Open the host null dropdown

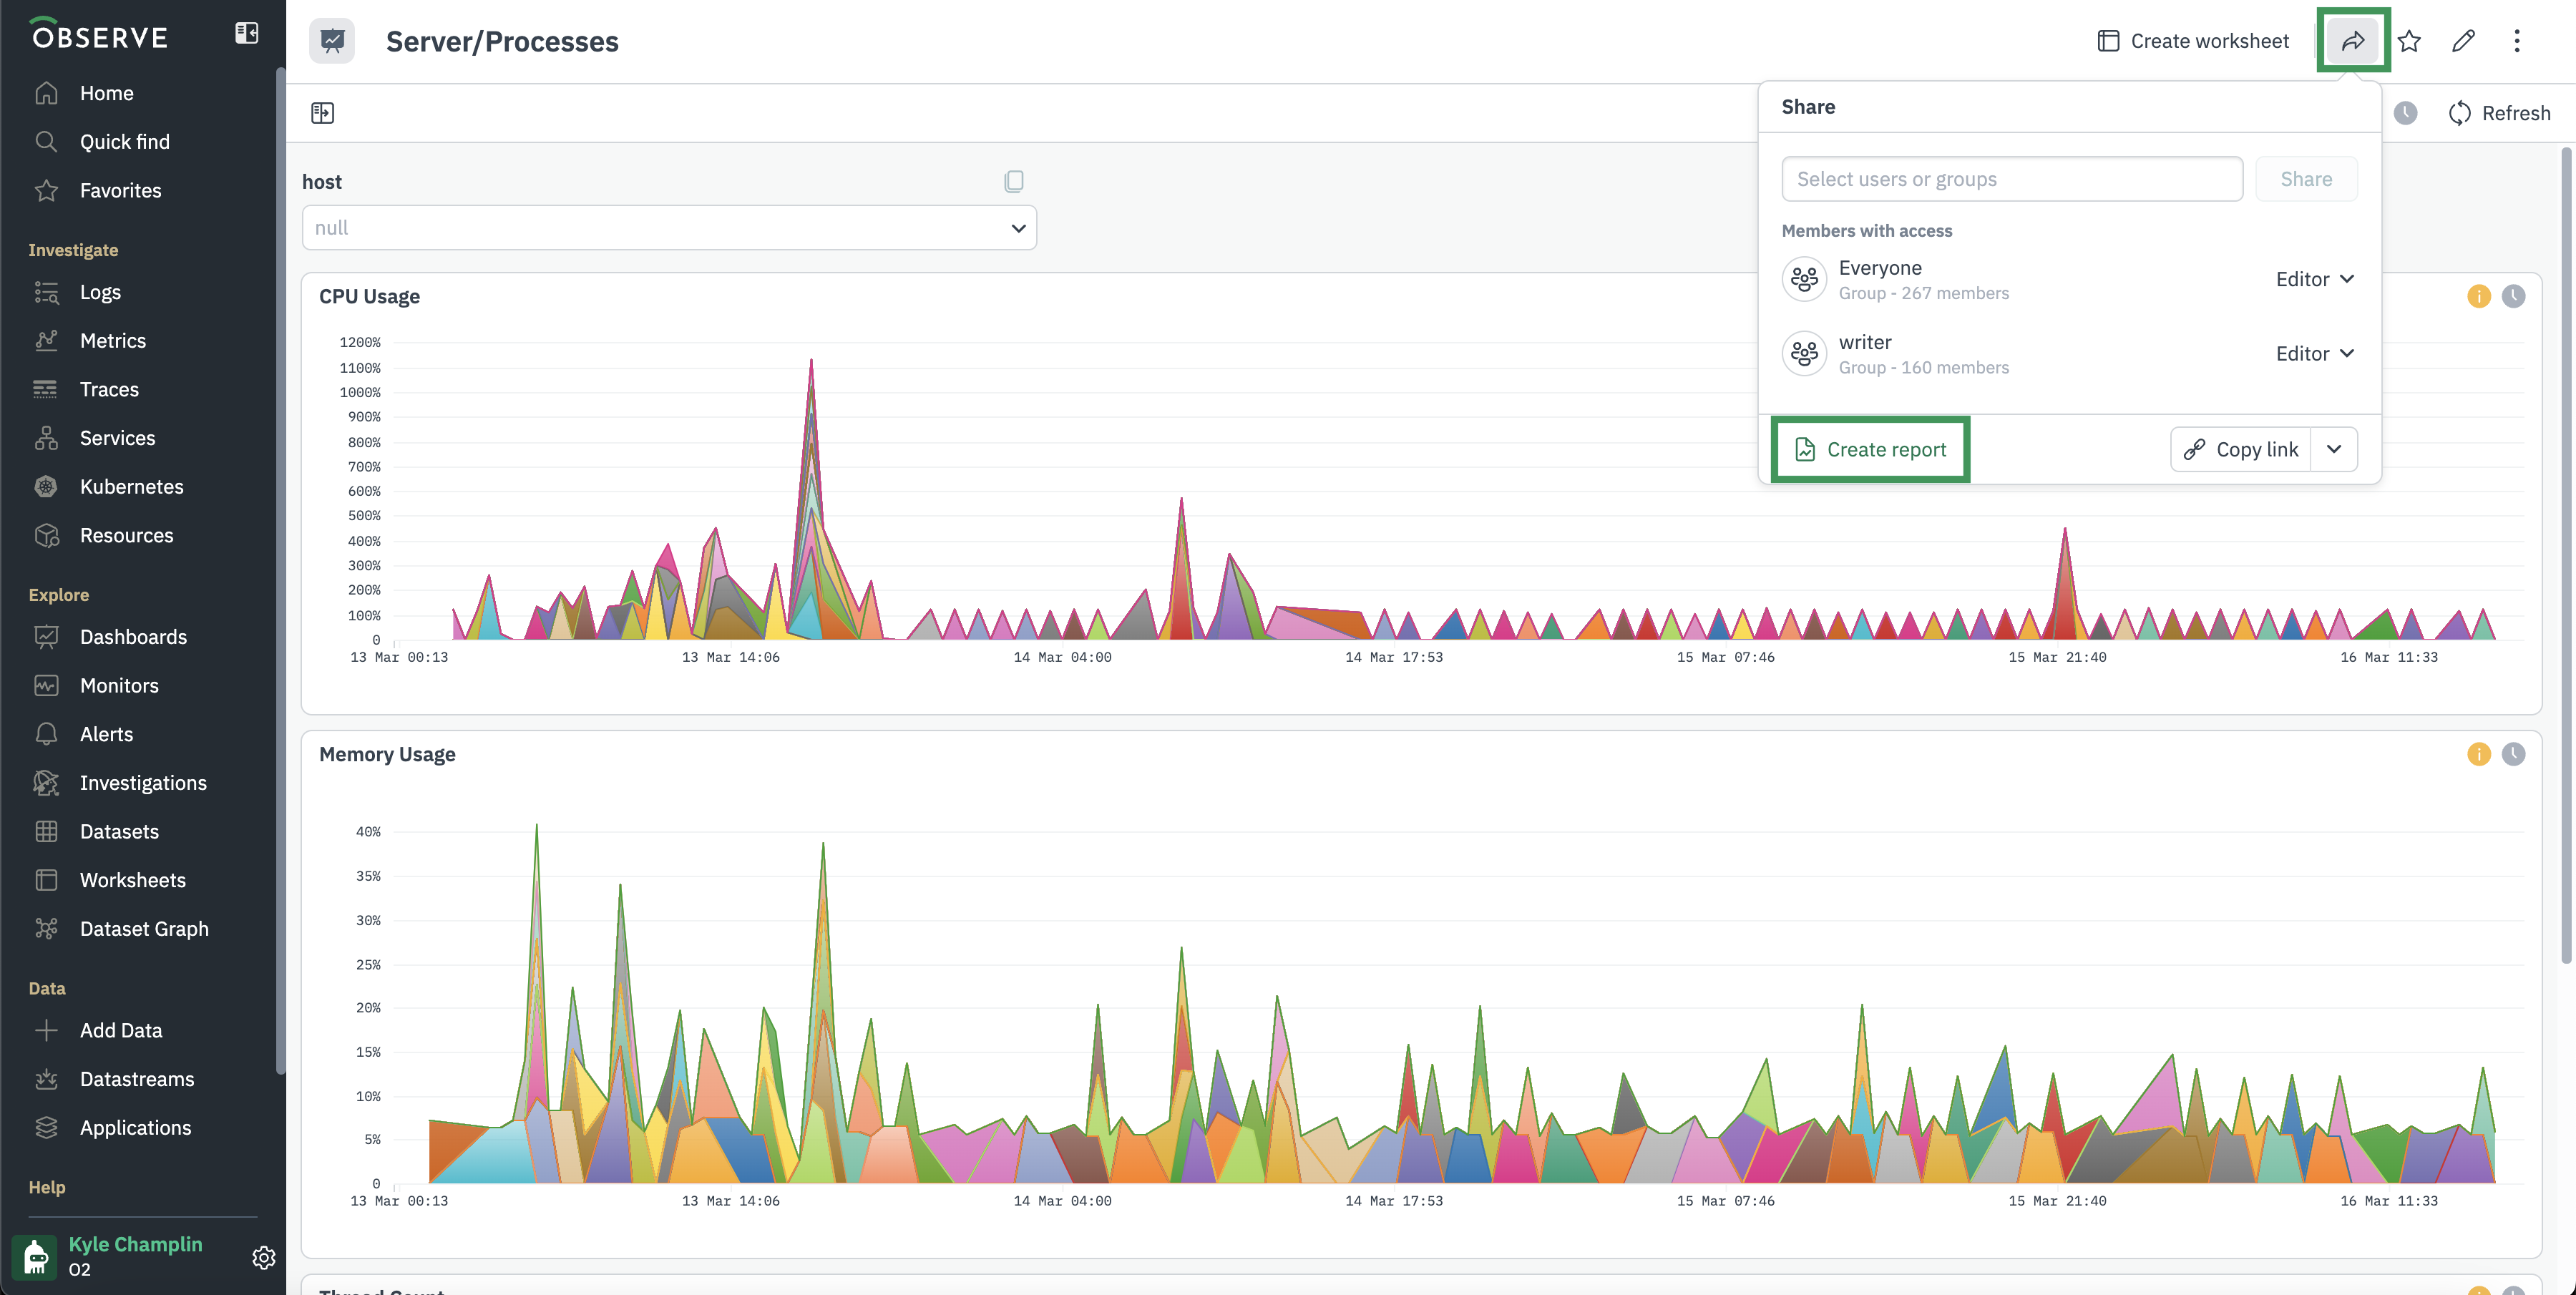click(669, 228)
